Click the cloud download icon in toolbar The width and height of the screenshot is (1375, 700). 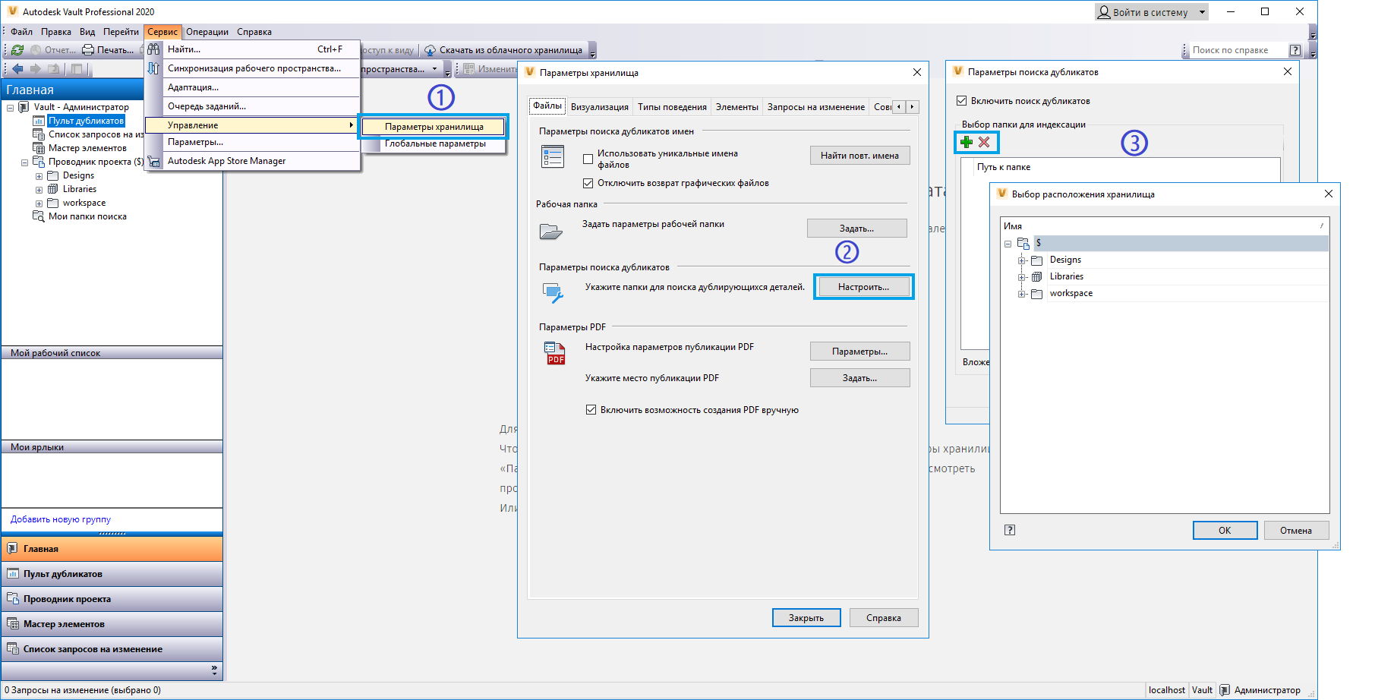(x=430, y=50)
